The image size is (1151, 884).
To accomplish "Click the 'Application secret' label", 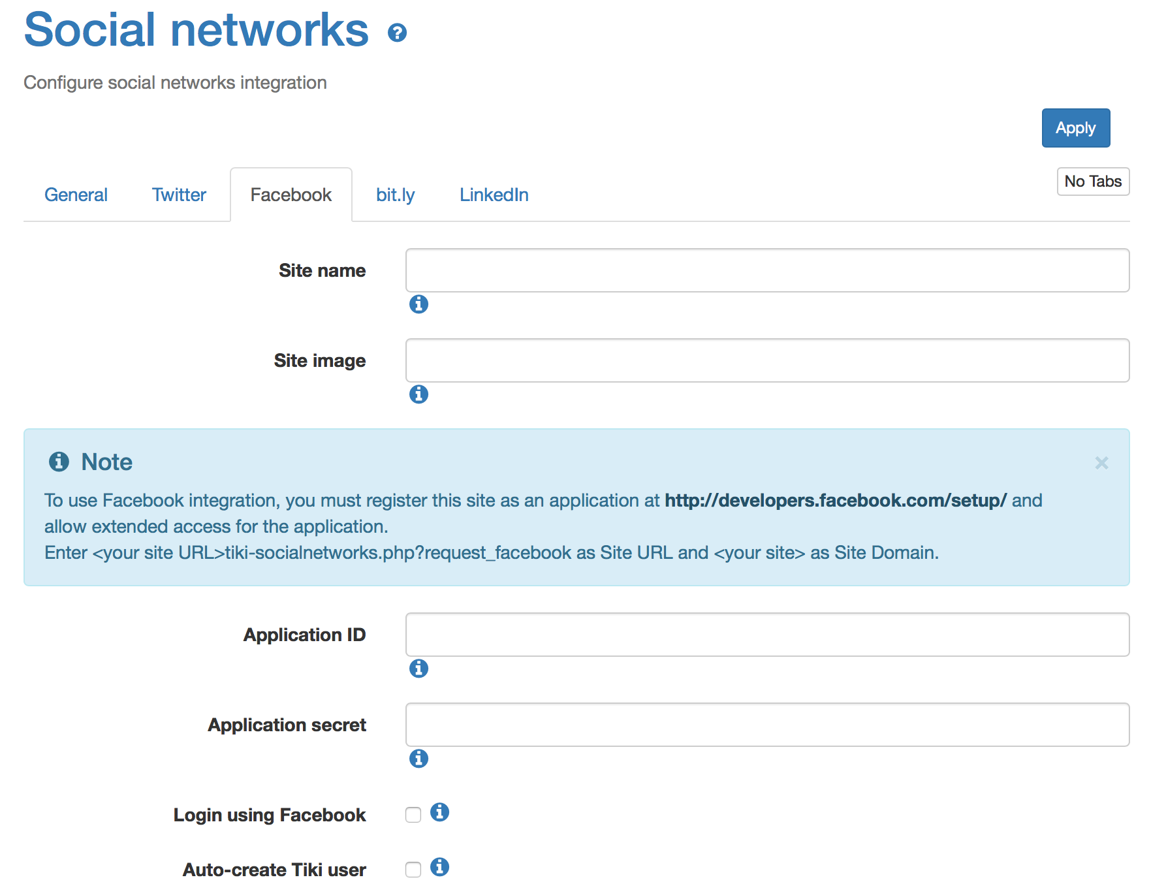I will pyautogui.click(x=287, y=725).
